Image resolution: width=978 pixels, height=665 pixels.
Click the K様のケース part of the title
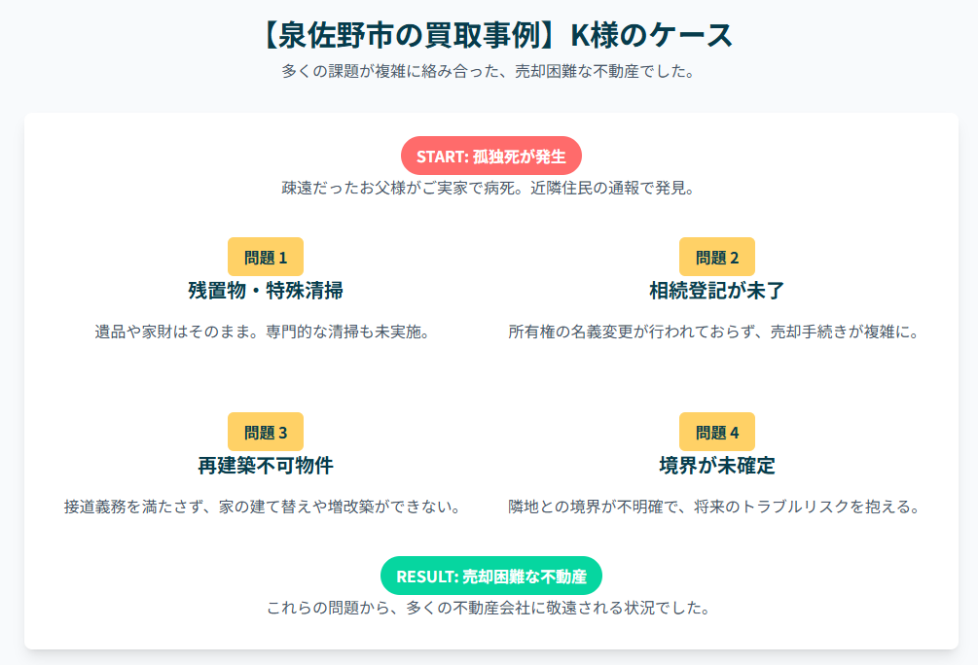point(650,36)
